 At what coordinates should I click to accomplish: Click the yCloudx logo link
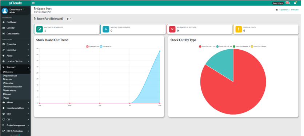click(15, 3)
